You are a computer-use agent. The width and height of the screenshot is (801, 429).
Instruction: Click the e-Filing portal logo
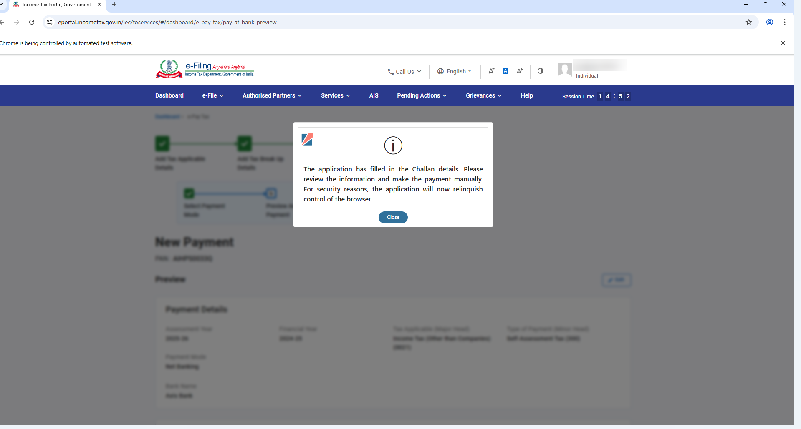point(205,69)
